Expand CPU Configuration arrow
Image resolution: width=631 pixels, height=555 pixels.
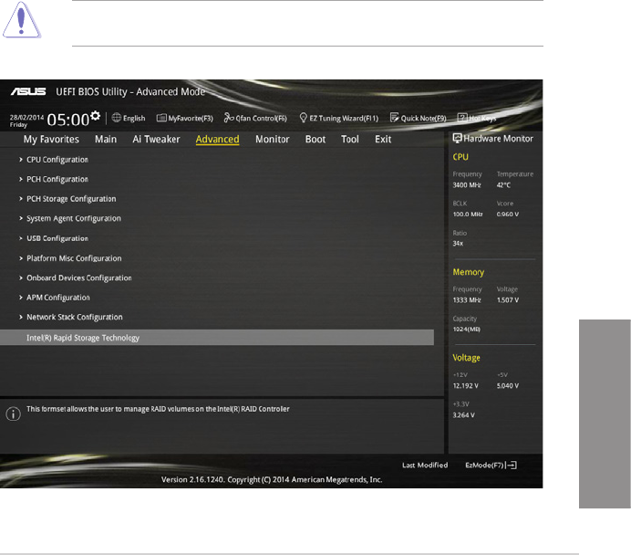[x=21, y=160]
